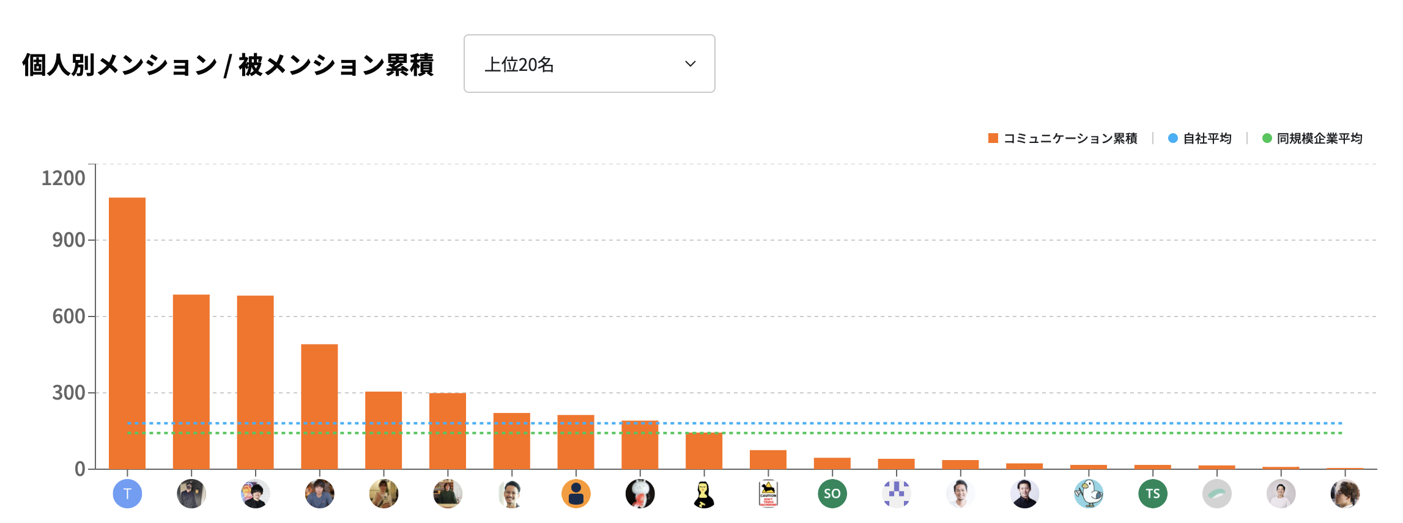The height and width of the screenshot is (523, 1403).
Task: Click the blue T avatar icon
Action: (127, 494)
